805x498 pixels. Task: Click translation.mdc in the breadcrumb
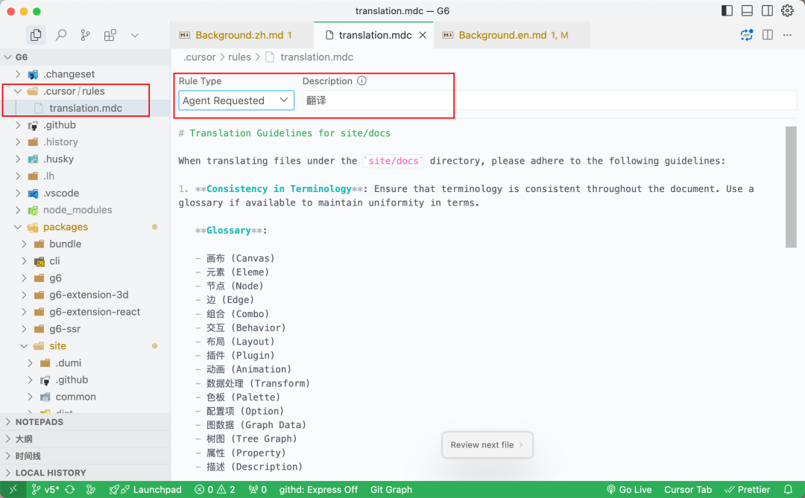tap(317, 57)
